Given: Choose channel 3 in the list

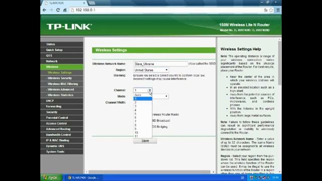Looking at the screenshot, I should 143,106.
